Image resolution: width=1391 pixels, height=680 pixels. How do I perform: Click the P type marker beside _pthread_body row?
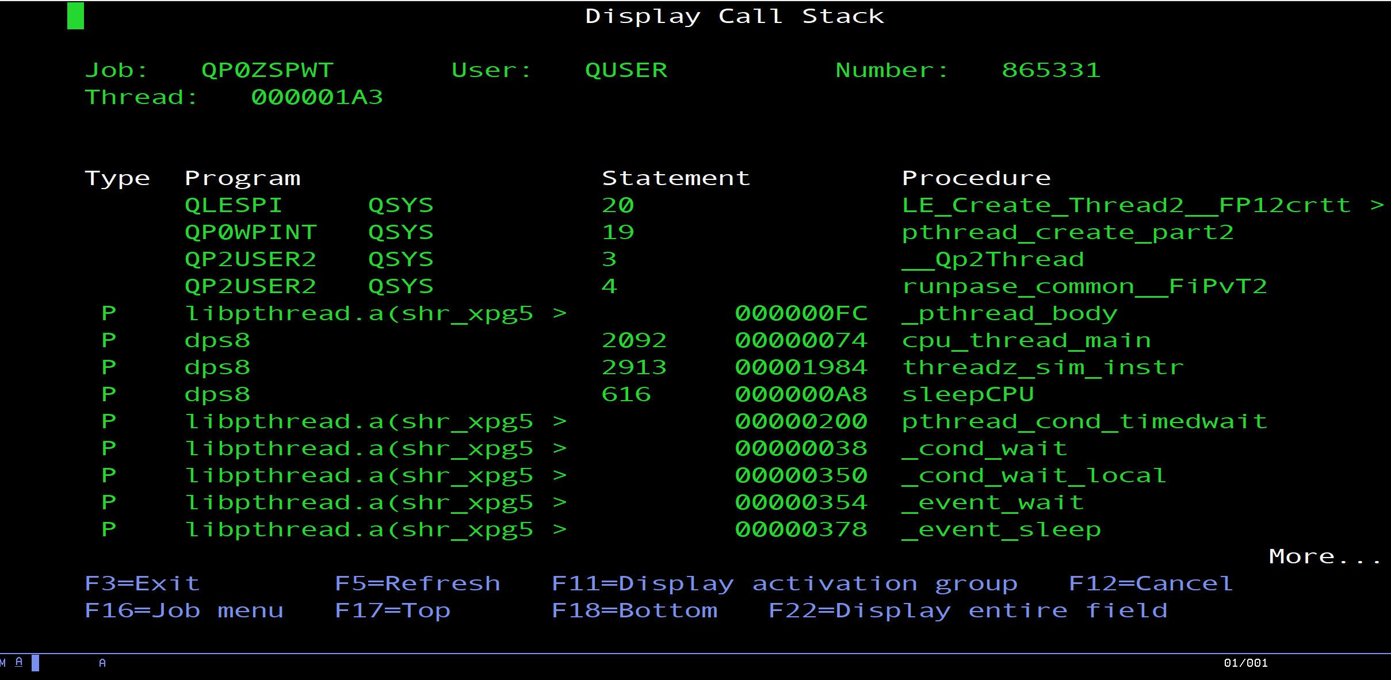pos(109,313)
